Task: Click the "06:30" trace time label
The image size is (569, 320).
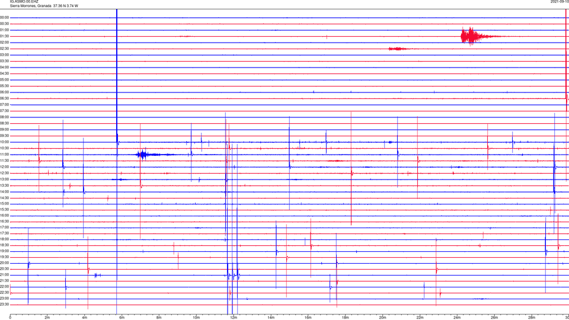Action: (x=5, y=98)
